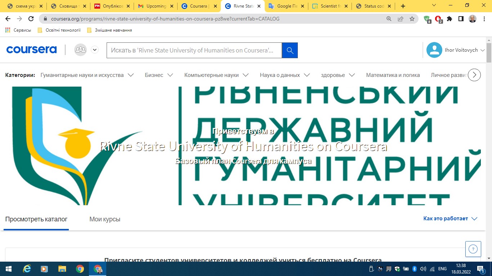Viewport: 492px width, 276px height.
Task: Change the ENG input language
Action: click(442, 269)
